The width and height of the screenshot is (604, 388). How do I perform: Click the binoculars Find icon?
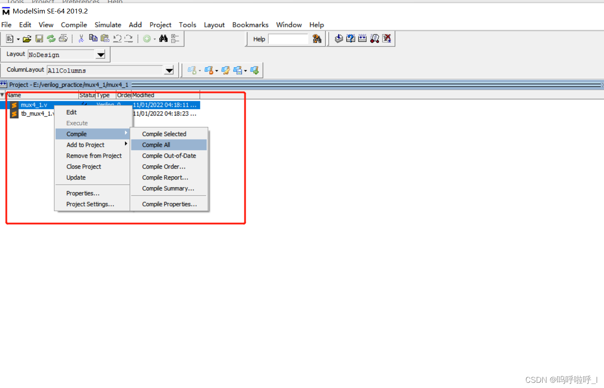(163, 39)
